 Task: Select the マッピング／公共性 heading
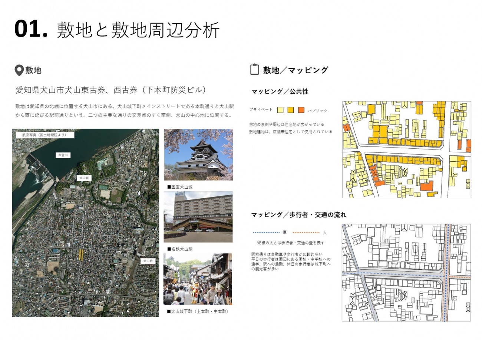[x=280, y=91]
